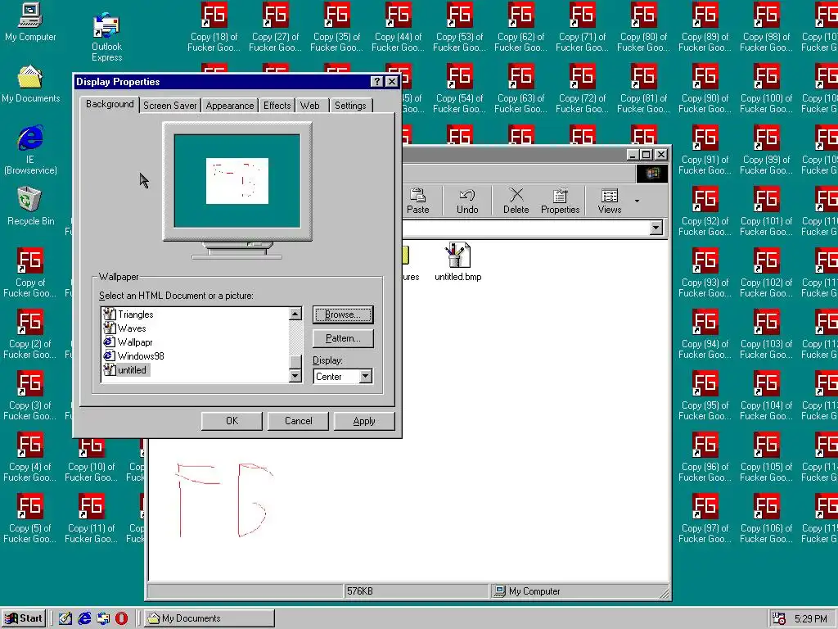Open the Start menu
Image resolution: width=838 pixels, height=629 pixels.
tap(24, 618)
